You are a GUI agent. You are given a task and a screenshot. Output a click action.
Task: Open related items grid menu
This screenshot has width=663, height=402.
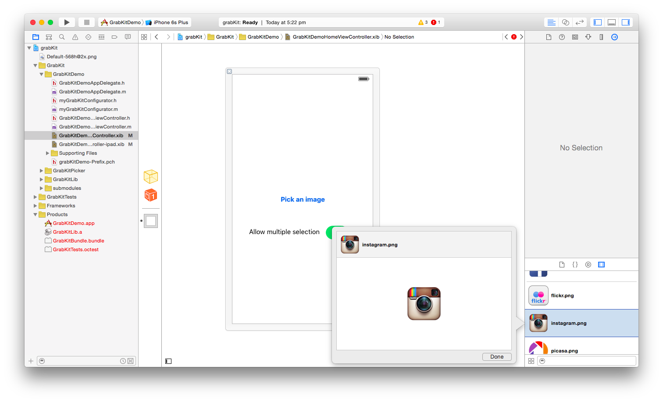[x=144, y=37]
